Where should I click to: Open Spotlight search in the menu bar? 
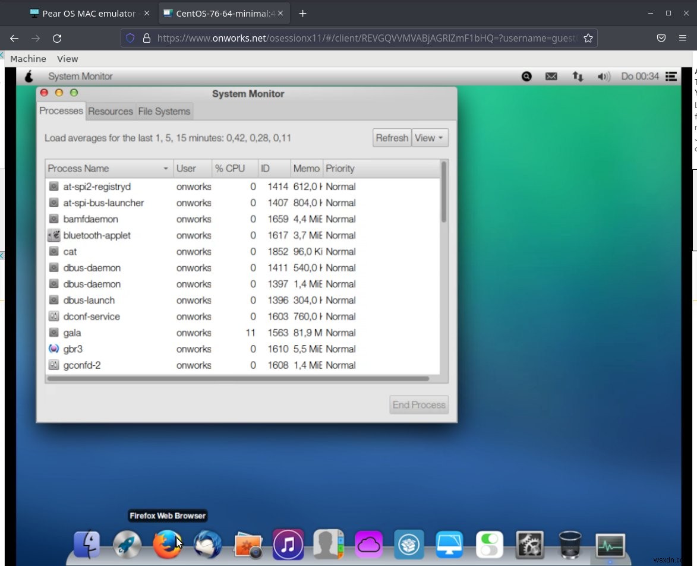point(526,76)
